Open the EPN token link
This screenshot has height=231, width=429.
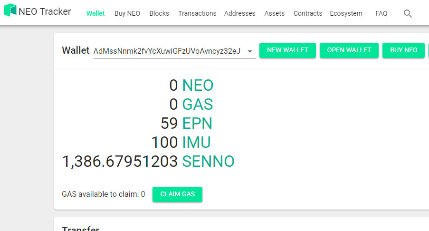[x=197, y=124]
